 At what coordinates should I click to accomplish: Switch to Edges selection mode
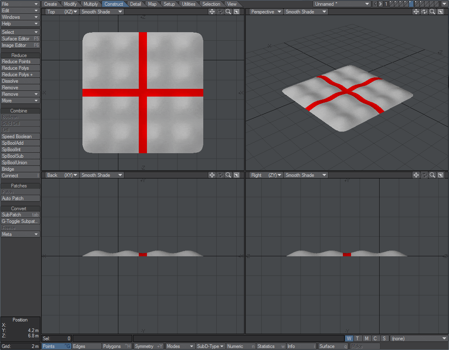coord(87,346)
